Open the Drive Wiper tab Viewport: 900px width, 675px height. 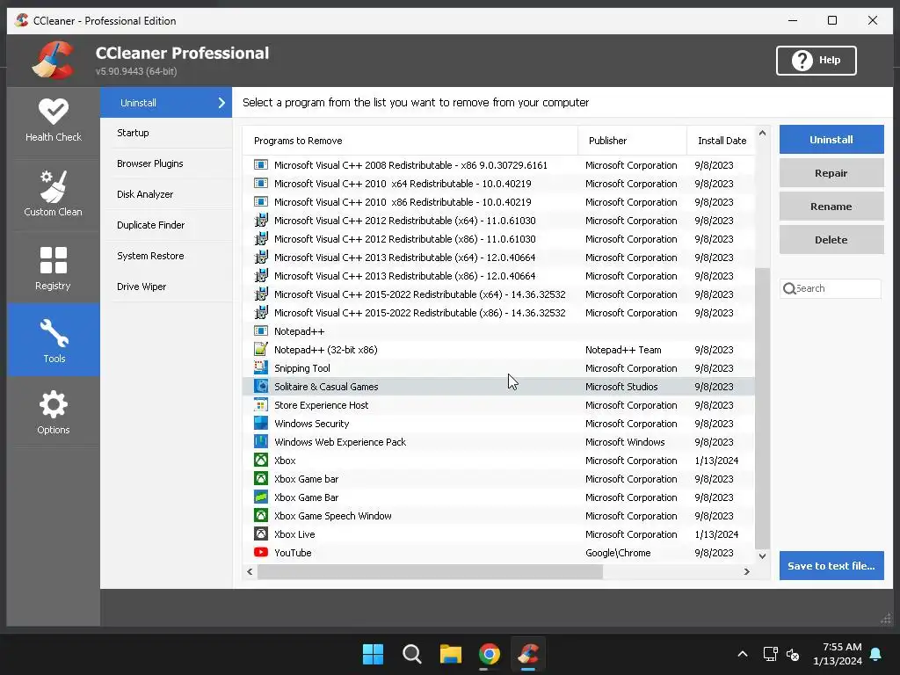pos(166,287)
